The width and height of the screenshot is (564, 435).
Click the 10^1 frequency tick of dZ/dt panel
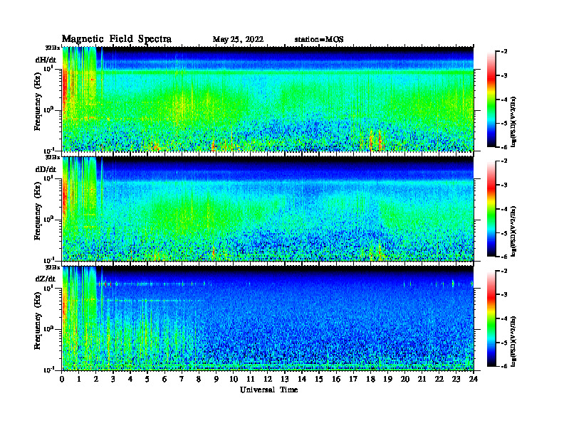click(x=48, y=287)
